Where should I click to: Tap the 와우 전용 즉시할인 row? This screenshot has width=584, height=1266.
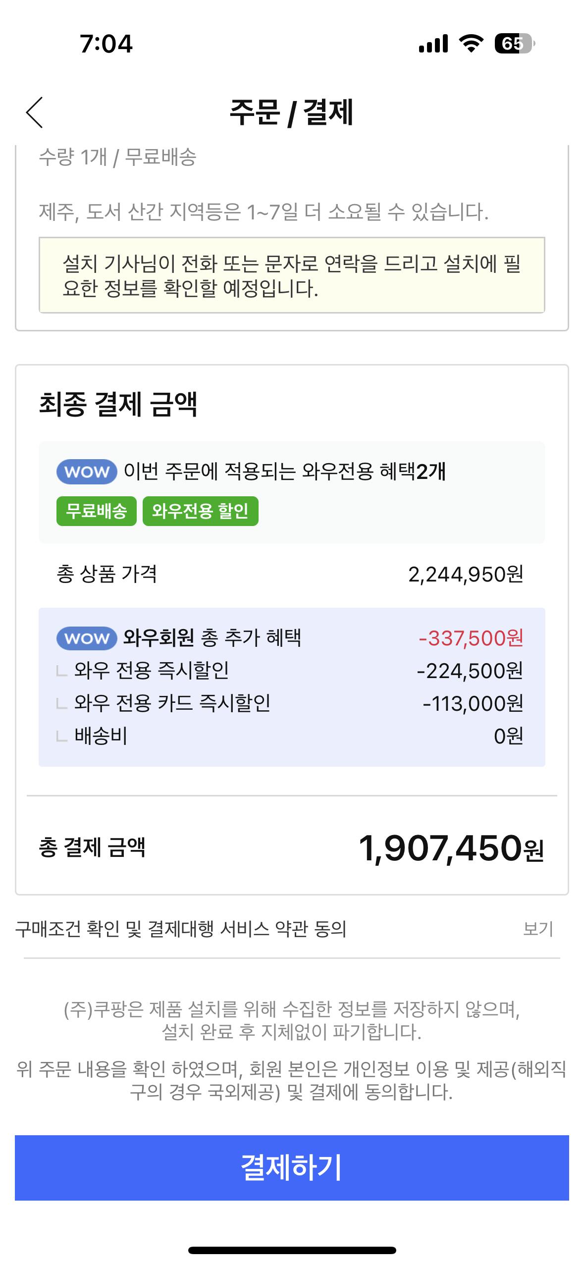click(151, 671)
